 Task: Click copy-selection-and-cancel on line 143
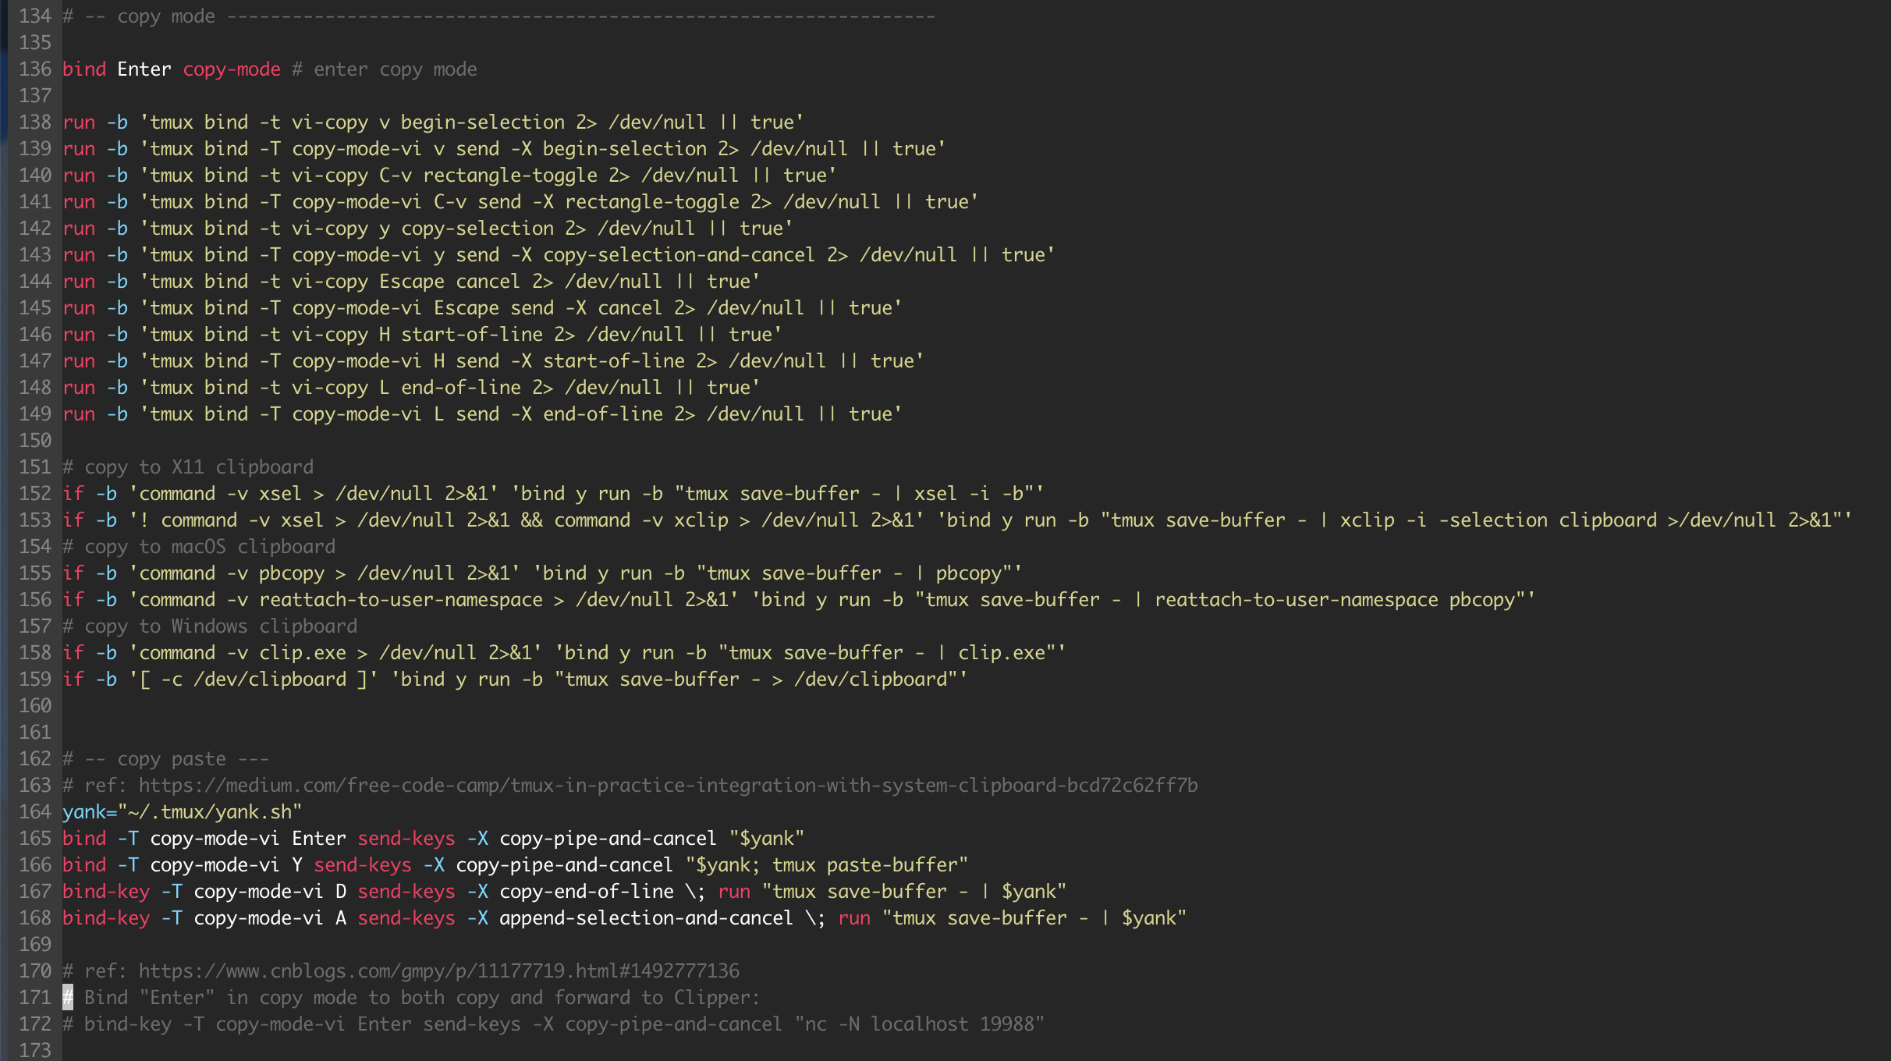tap(679, 255)
